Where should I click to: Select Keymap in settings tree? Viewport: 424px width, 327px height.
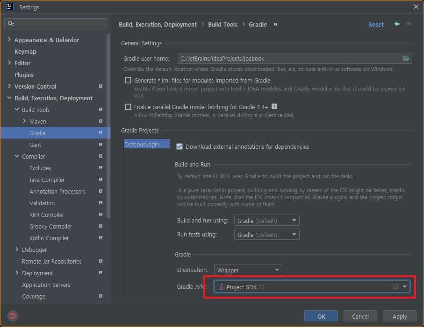(x=25, y=51)
